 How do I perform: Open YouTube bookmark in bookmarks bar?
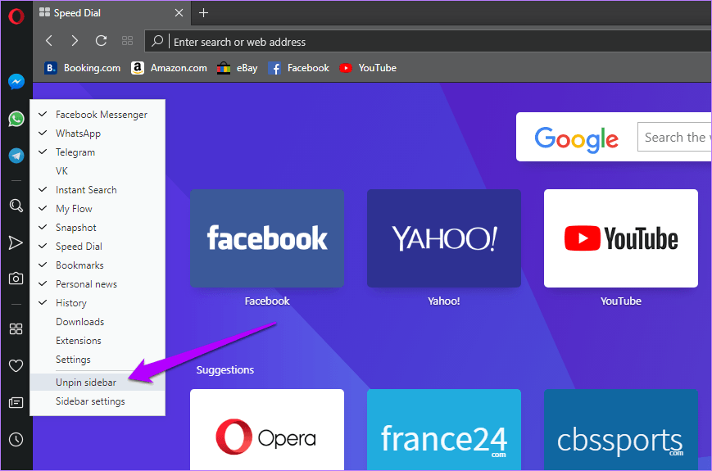(368, 68)
